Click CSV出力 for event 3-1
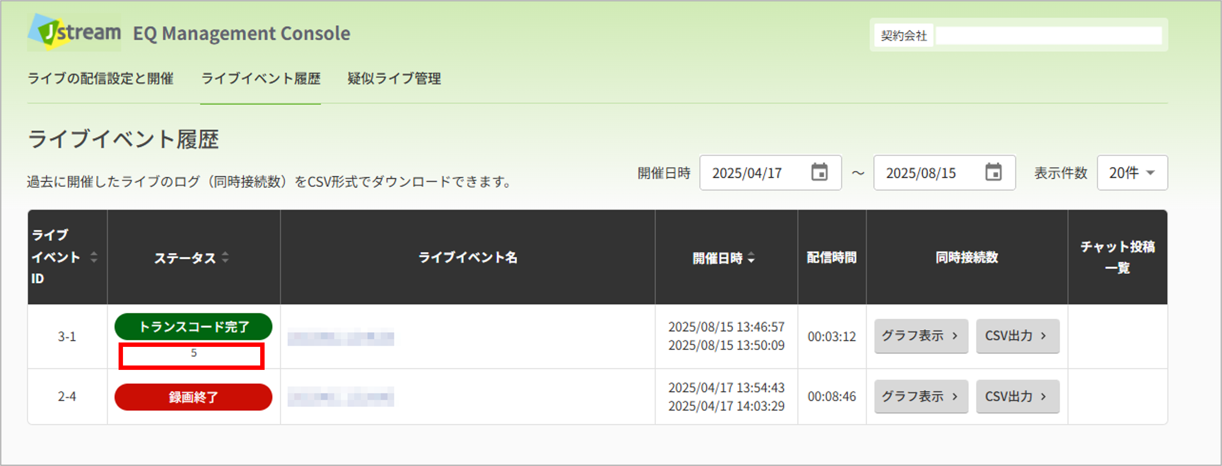The width and height of the screenshot is (1222, 466). tap(1017, 336)
